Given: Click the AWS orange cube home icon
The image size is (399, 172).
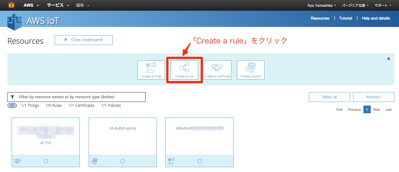Looking at the screenshot, I should tap(11, 5).
